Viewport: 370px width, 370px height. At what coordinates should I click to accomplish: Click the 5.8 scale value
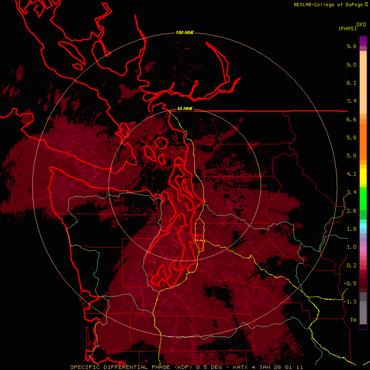coord(351,138)
